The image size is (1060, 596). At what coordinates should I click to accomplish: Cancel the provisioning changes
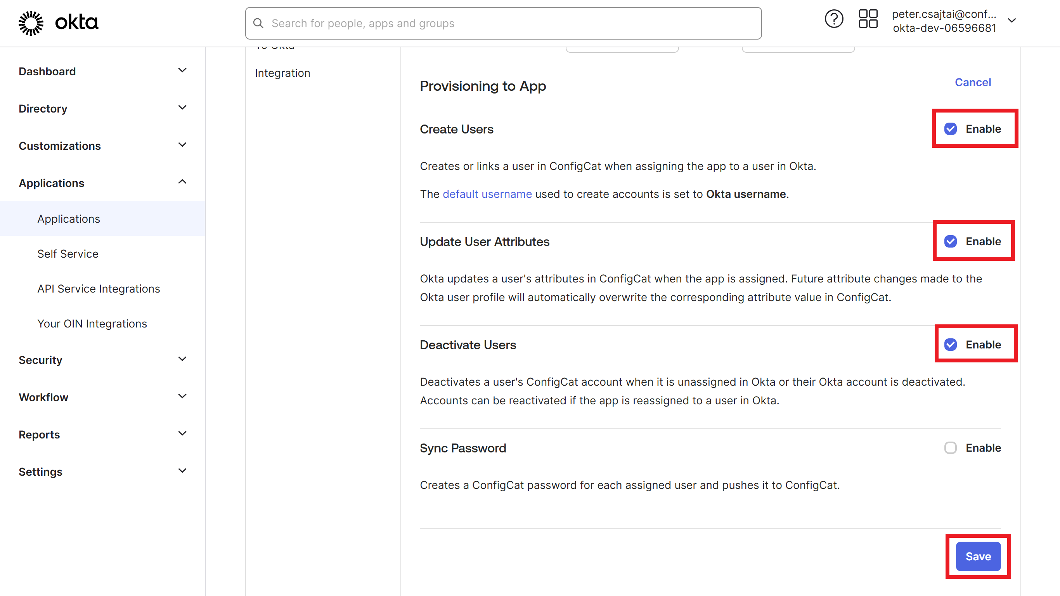pos(973,82)
